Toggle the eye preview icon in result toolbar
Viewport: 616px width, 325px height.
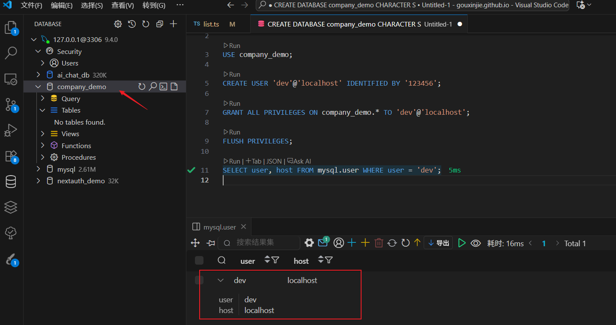(x=475, y=243)
